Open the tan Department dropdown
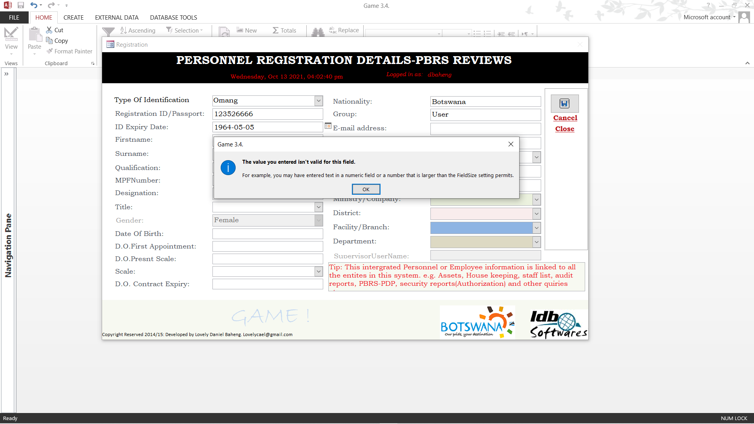 [536, 242]
